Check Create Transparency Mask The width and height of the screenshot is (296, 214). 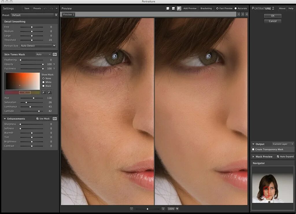pos(253,150)
